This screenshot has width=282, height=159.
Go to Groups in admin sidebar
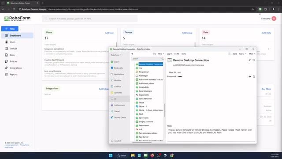(x=17, y=49)
